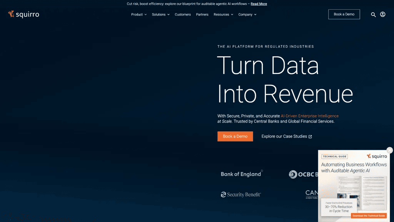
Task: Click the Turn Data Into Revenue headline
Action: tap(285, 79)
